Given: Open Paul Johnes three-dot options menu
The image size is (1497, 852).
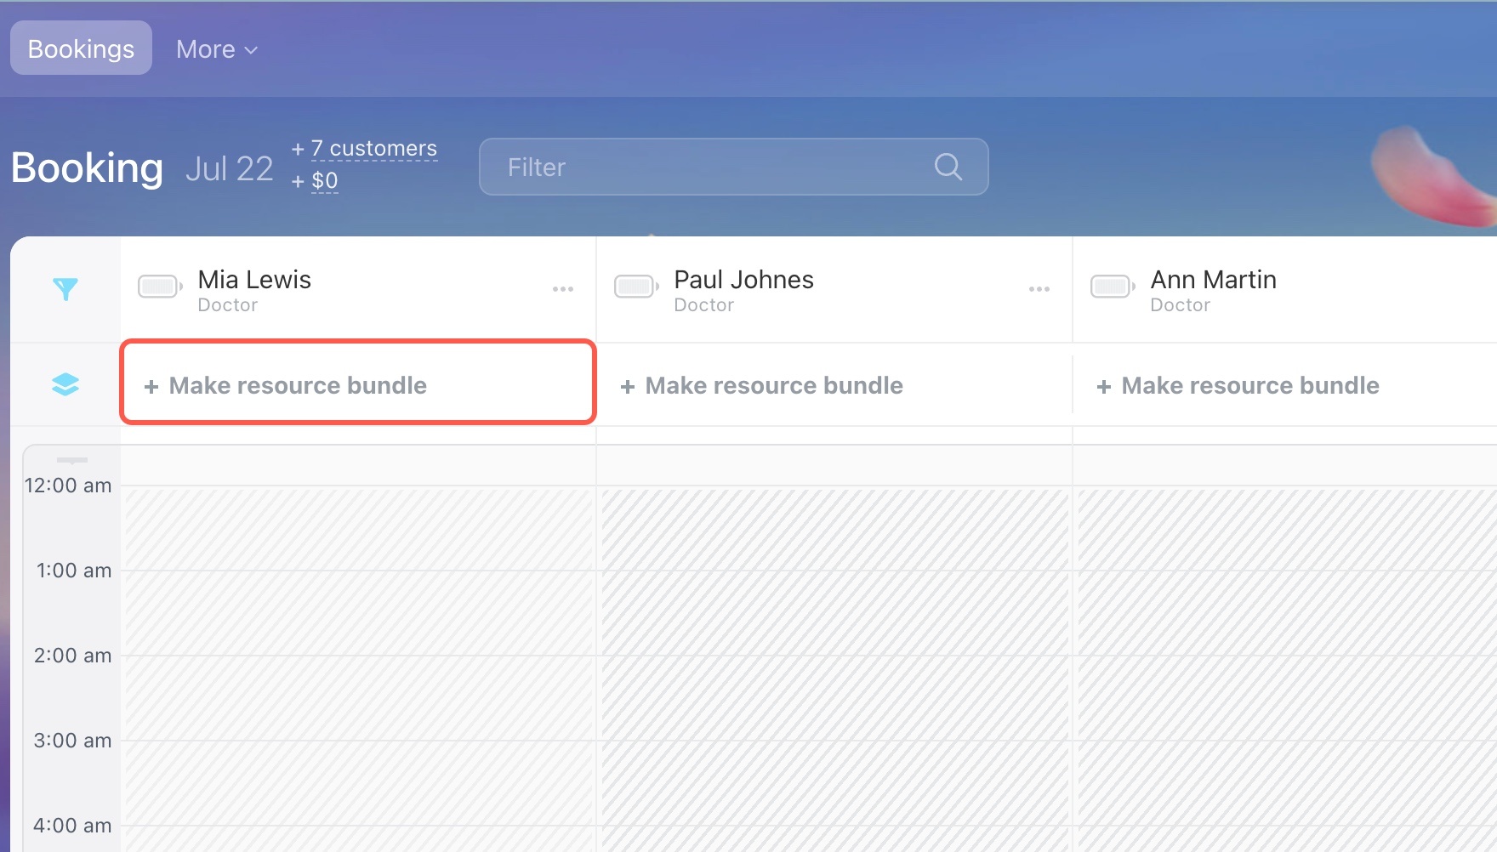Looking at the screenshot, I should tap(1039, 289).
